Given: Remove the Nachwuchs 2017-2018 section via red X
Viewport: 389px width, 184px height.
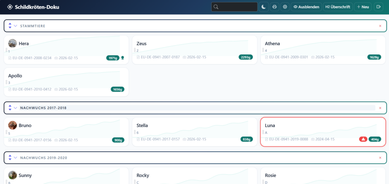Looking at the screenshot, I should [x=380, y=108].
